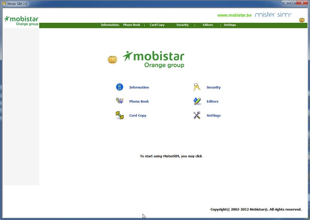Click the Security keys icon
This screenshot has width=310, height=220.
197,87
